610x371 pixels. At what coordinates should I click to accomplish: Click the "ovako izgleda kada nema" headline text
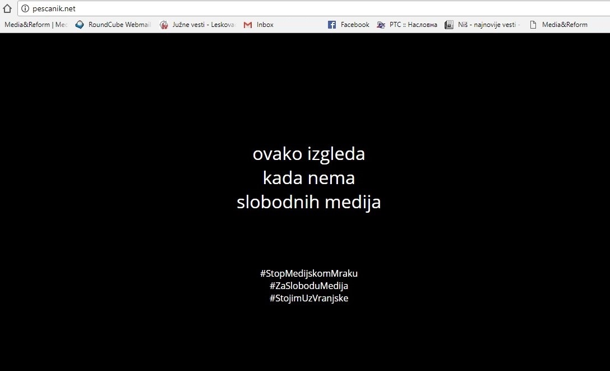(x=308, y=166)
